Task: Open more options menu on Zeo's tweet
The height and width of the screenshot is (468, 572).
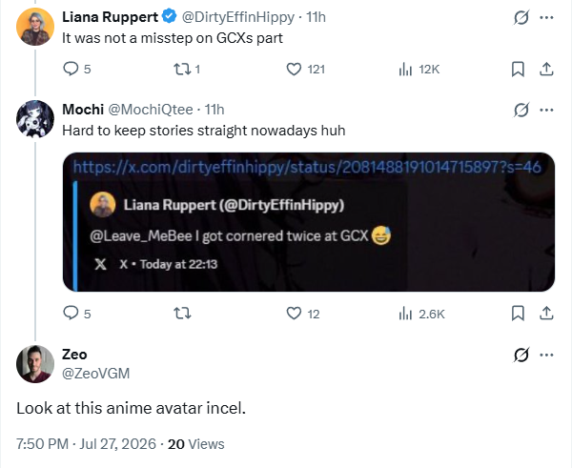Action: pyautogui.click(x=546, y=355)
